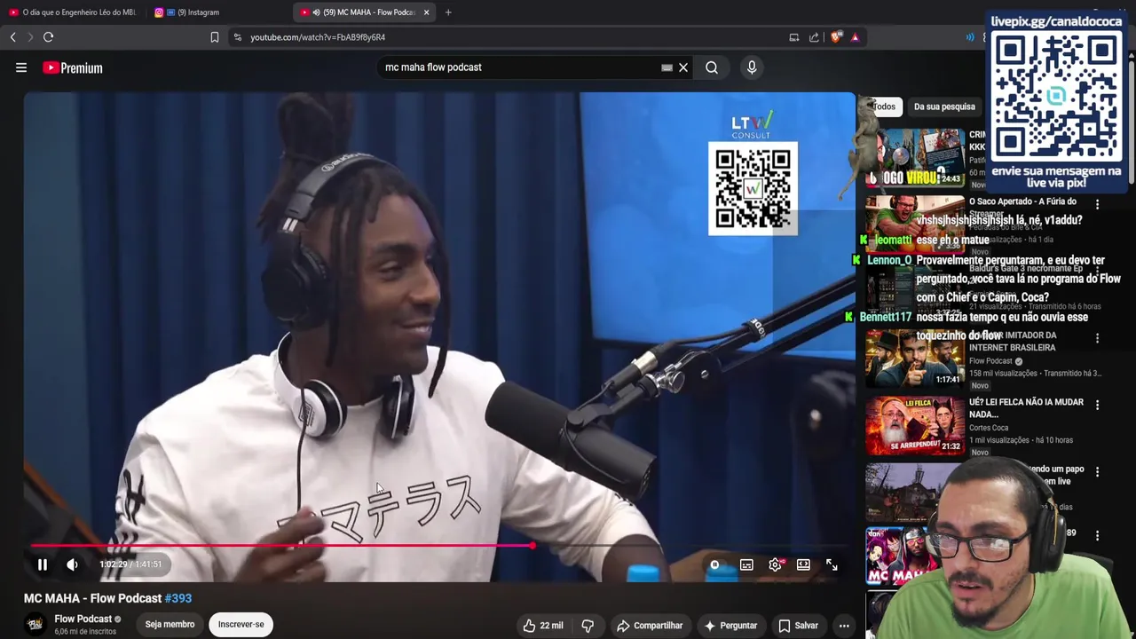Open Flow Podcast channel name link
1136x639 pixels.
(83, 619)
